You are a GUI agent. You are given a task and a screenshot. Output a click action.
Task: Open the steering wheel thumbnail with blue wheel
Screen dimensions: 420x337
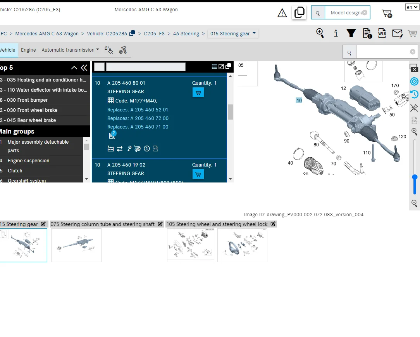[x=243, y=245]
